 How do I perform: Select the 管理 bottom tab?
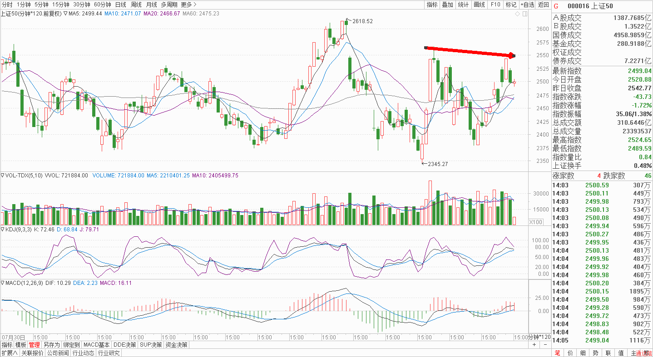(x=35, y=345)
